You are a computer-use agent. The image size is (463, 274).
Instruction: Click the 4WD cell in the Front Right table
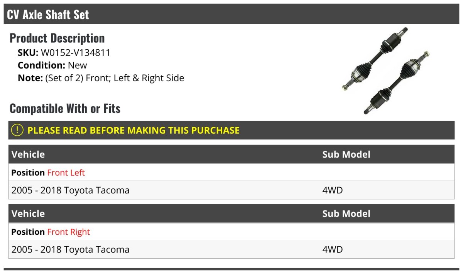tap(332, 250)
